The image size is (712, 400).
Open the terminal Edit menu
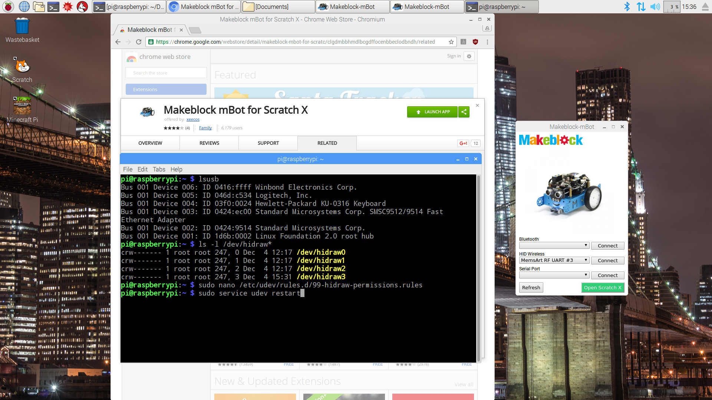point(142,169)
